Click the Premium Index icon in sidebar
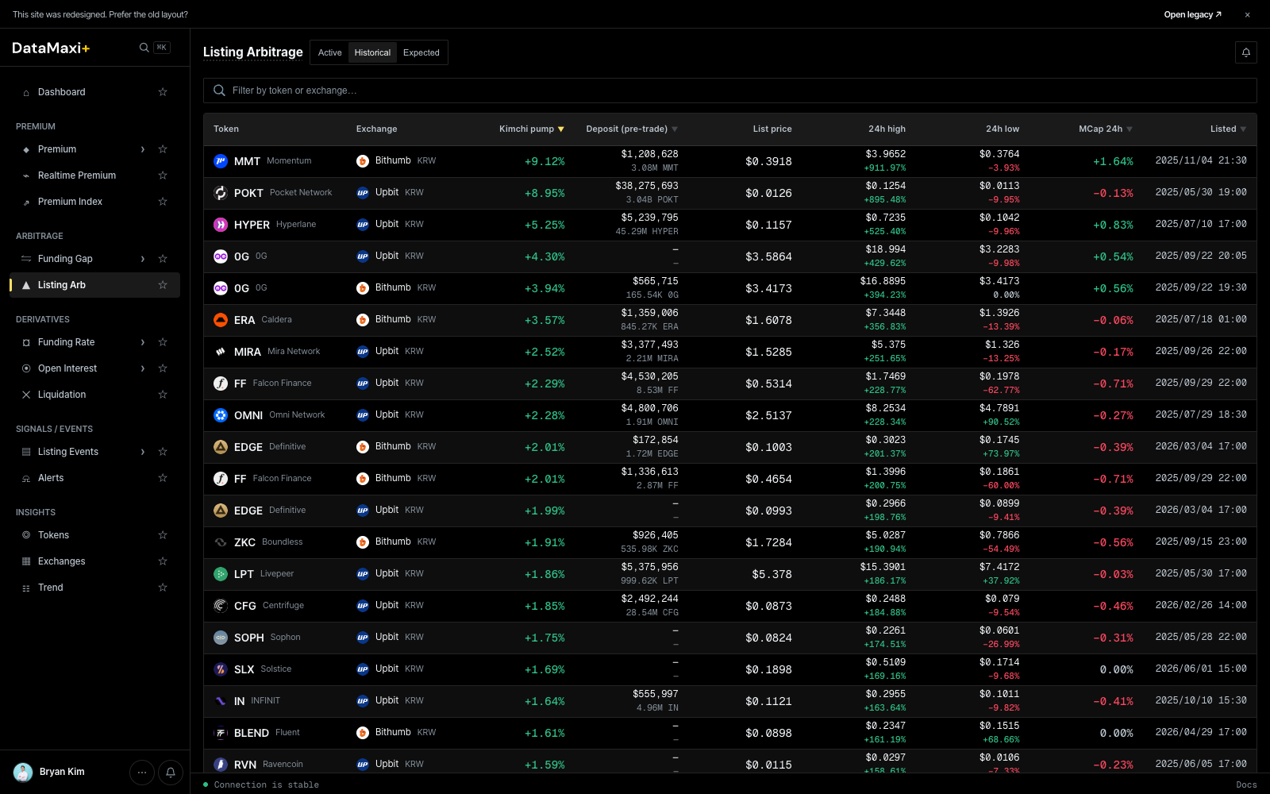Image resolution: width=1270 pixels, height=794 pixels. [26, 202]
